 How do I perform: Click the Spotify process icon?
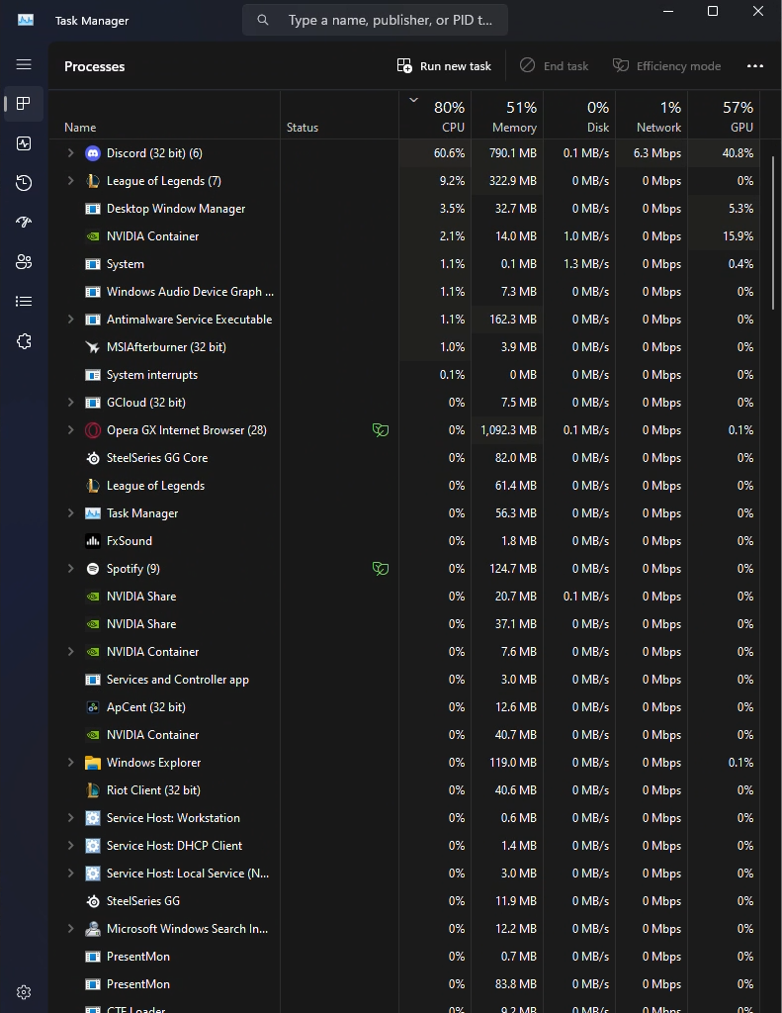[x=93, y=569]
